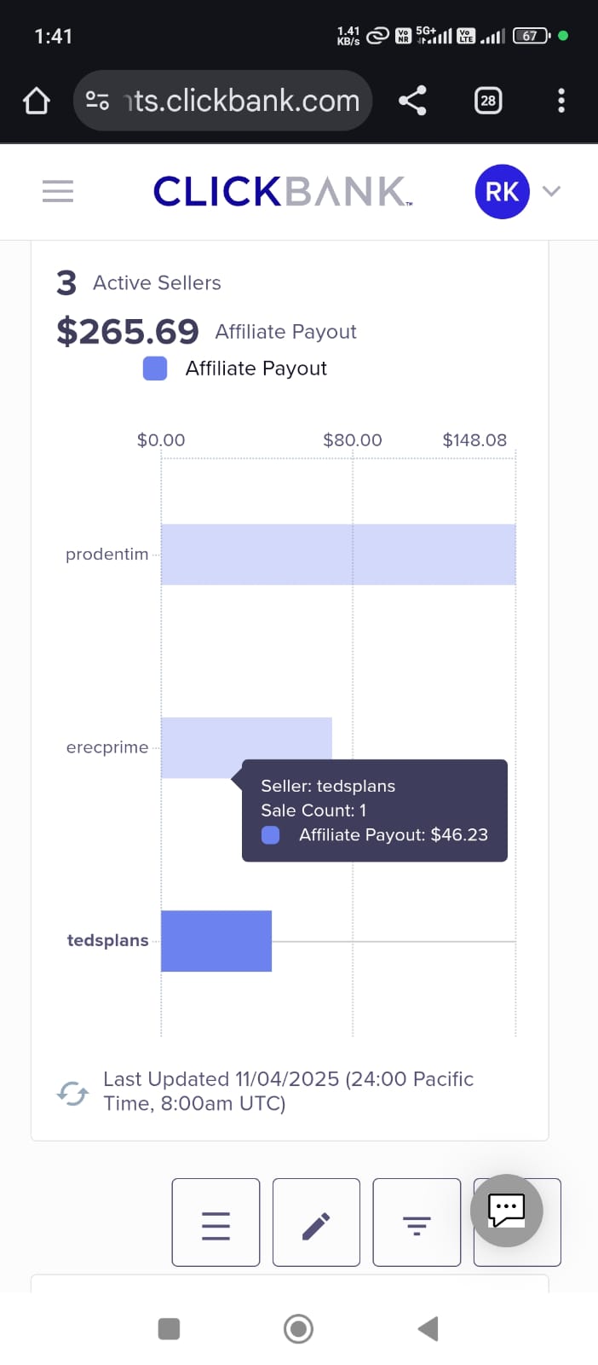
Task: Expand the account dropdown chevron
Action: pos(552,191)
